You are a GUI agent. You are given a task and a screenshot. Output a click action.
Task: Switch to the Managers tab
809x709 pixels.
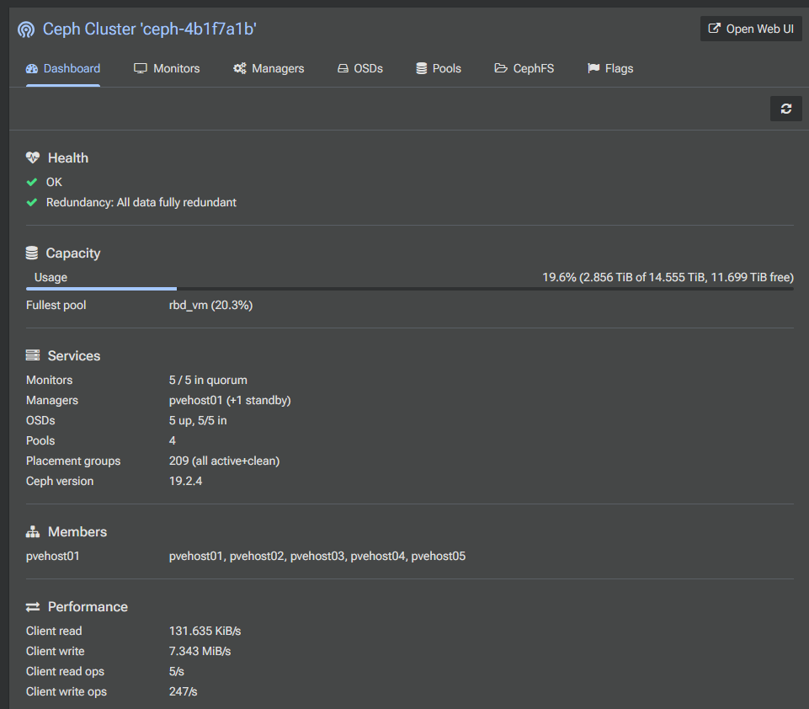click(x=269, y=69)
